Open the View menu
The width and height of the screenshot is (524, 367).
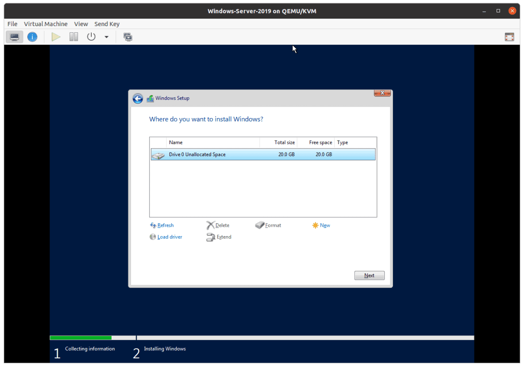(81, 24)
